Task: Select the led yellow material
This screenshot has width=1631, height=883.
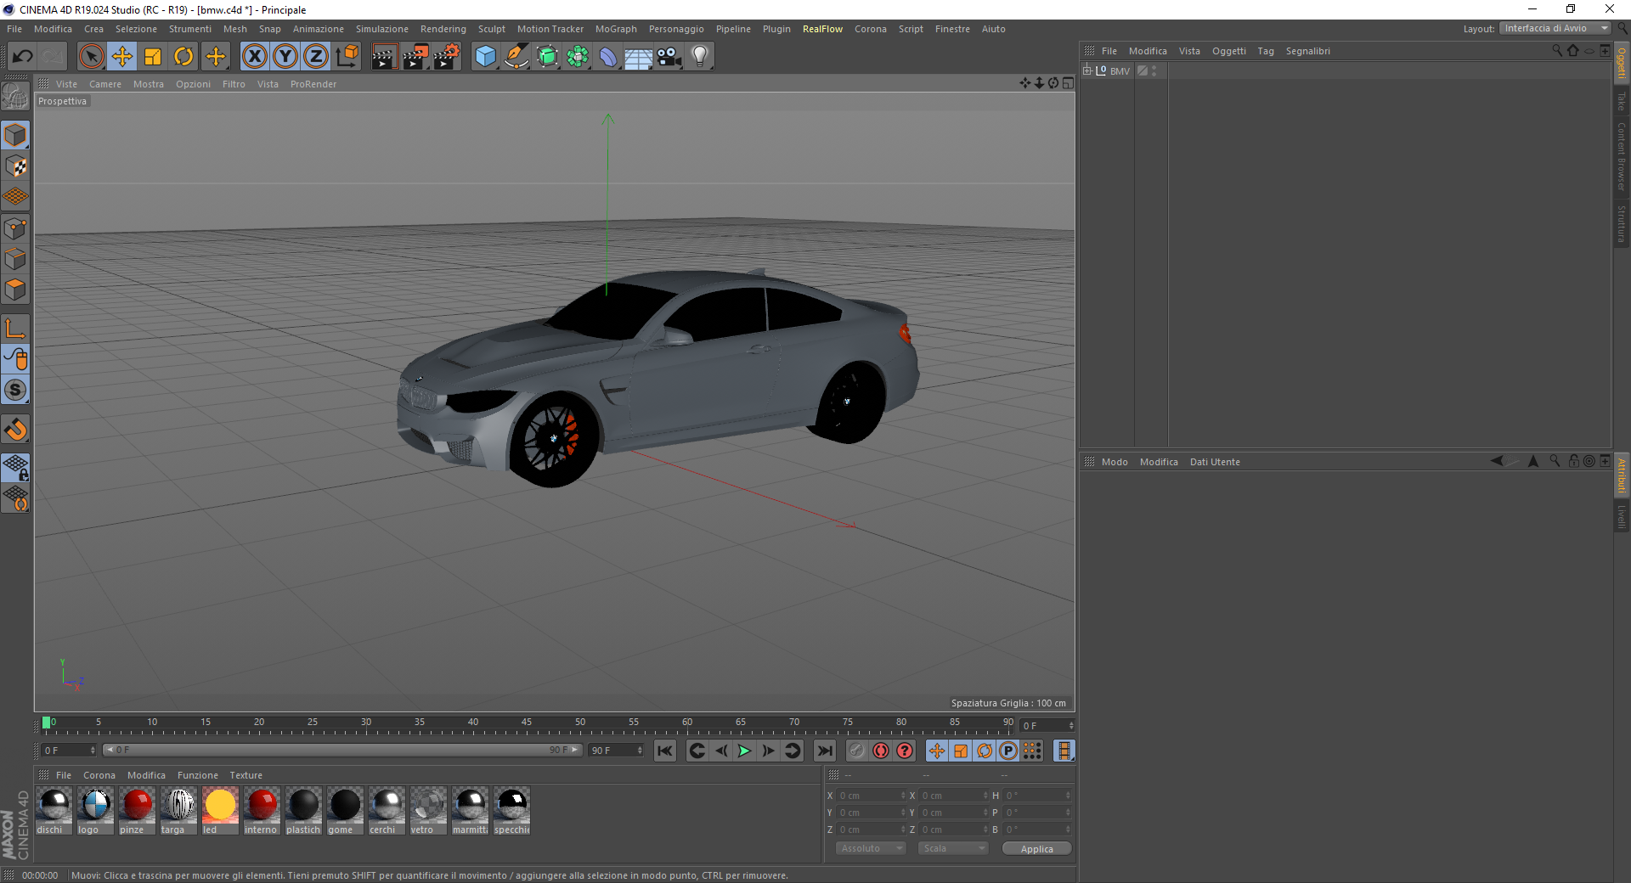Action: click(221, 811)
